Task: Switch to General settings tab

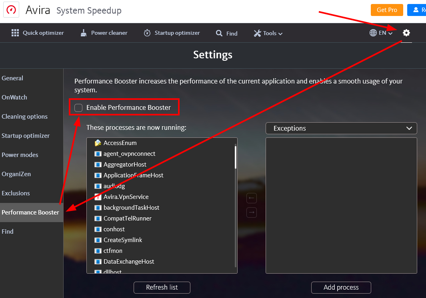Action: [12, 78]
